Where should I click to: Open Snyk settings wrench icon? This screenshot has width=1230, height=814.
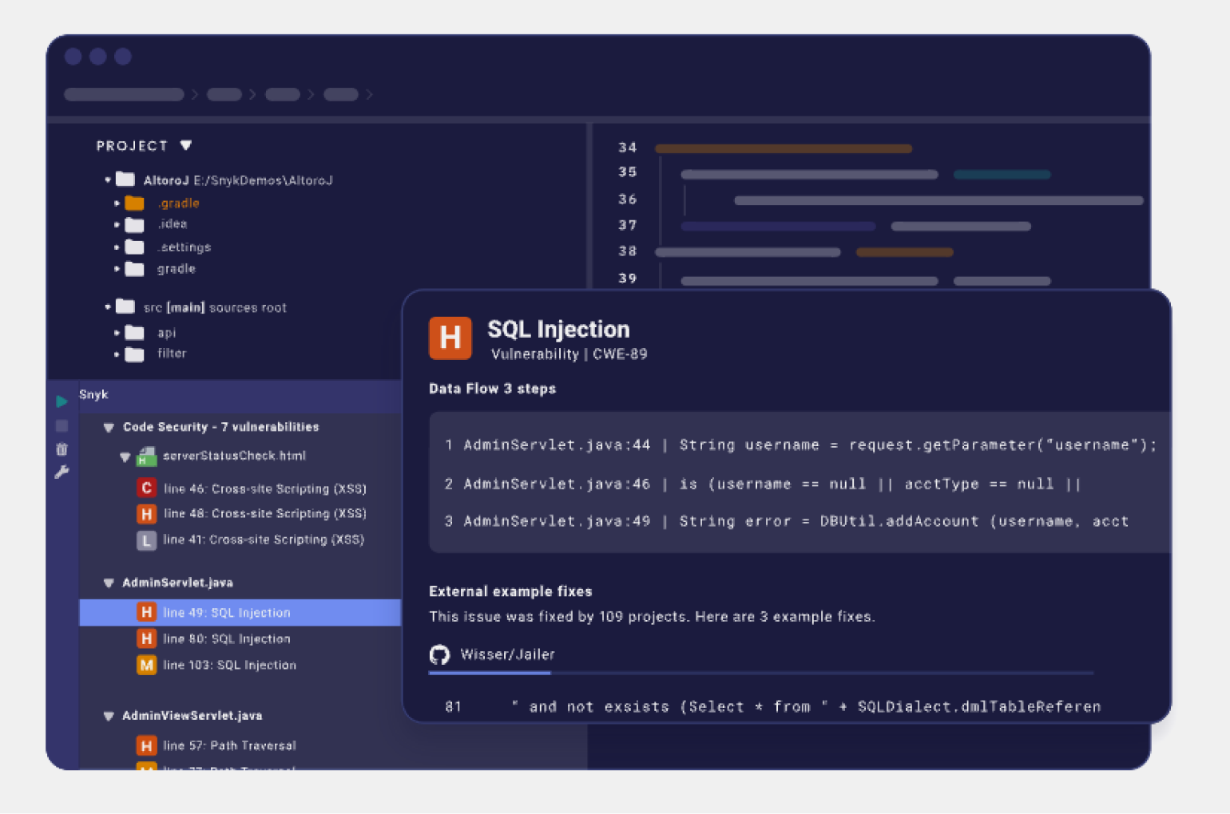coord(61,472)
